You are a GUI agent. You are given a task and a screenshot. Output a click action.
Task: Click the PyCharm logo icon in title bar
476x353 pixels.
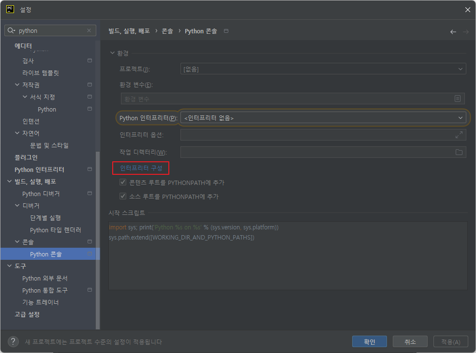pos(10,9)
